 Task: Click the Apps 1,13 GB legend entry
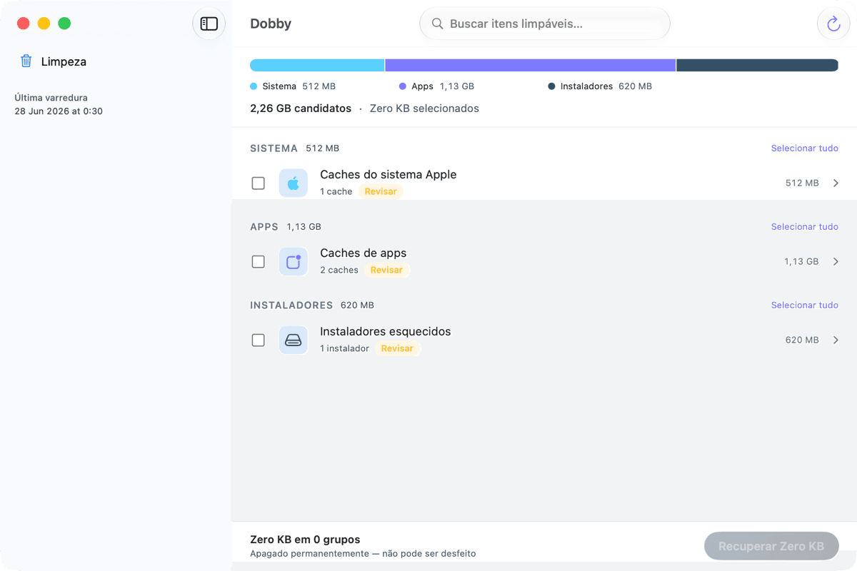pyautogui.click(x=436, y=86)
